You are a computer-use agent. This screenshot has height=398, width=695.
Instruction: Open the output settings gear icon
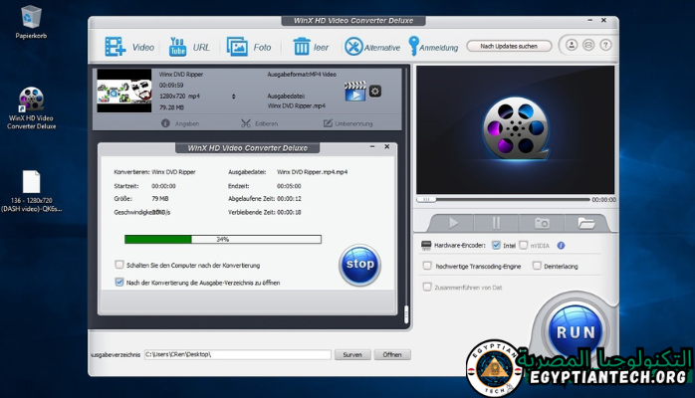click(375, 92)
